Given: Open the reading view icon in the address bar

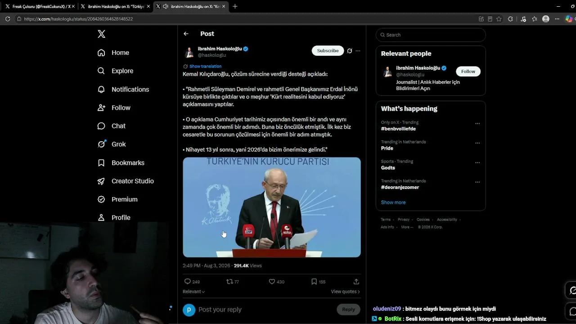Looking at the screenshot, I should [x=490, y=19].
